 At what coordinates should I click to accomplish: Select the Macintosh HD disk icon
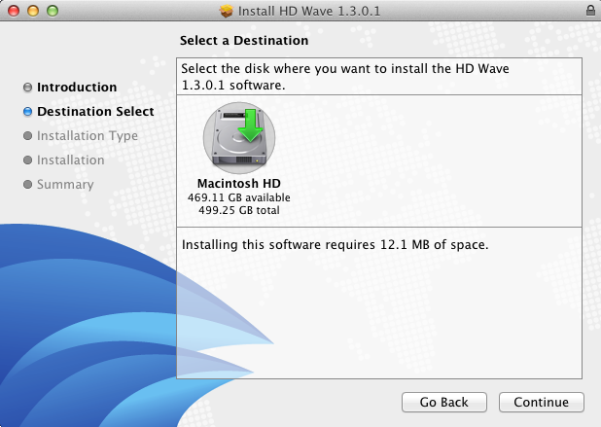tap(239, 137)
